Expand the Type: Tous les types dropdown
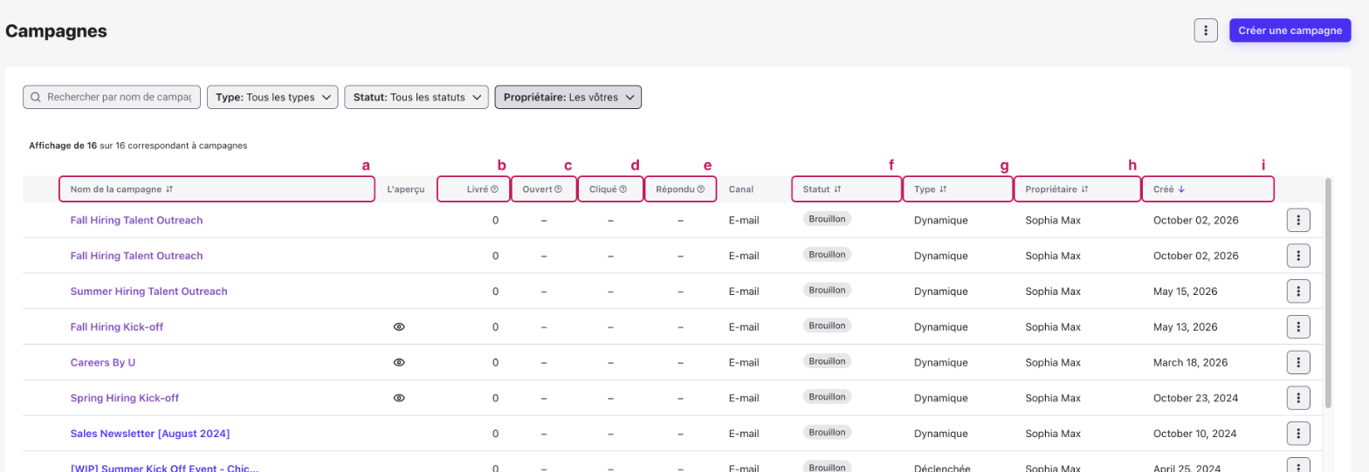This screenshot has height=472, width=1369. pyautogui.click(x=272, y=97)
